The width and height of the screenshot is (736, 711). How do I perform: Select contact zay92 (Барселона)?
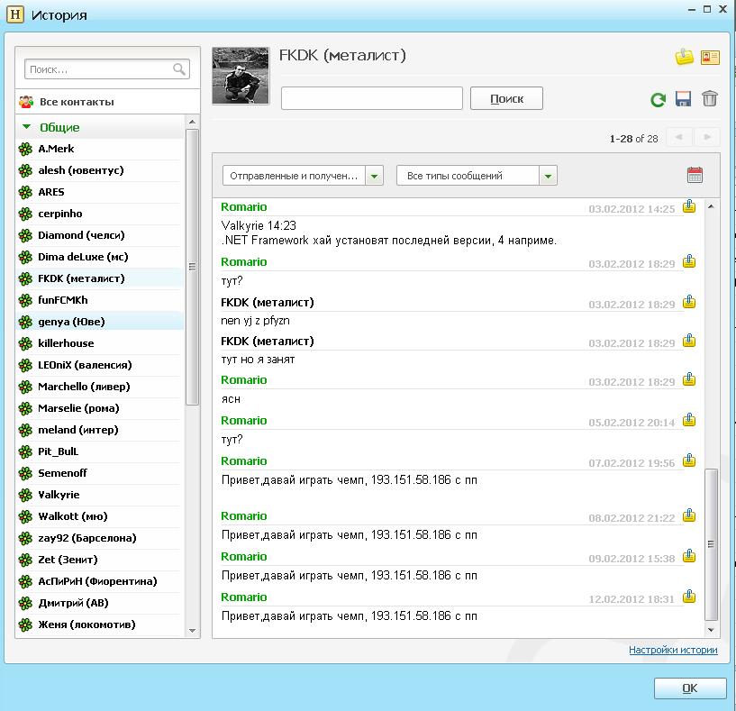coord(99,538)
